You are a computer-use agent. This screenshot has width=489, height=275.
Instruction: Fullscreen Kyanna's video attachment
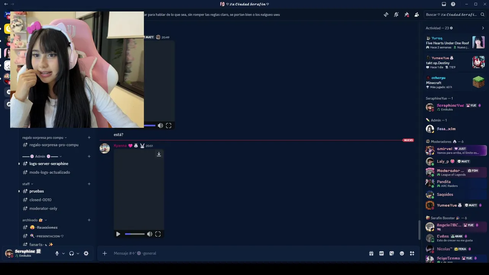(x=158, y=234)
